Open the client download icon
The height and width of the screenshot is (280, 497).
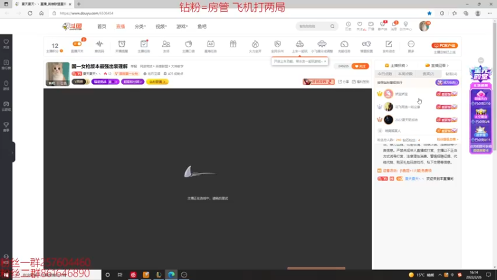pyautogui.click(x=383, y=24)
